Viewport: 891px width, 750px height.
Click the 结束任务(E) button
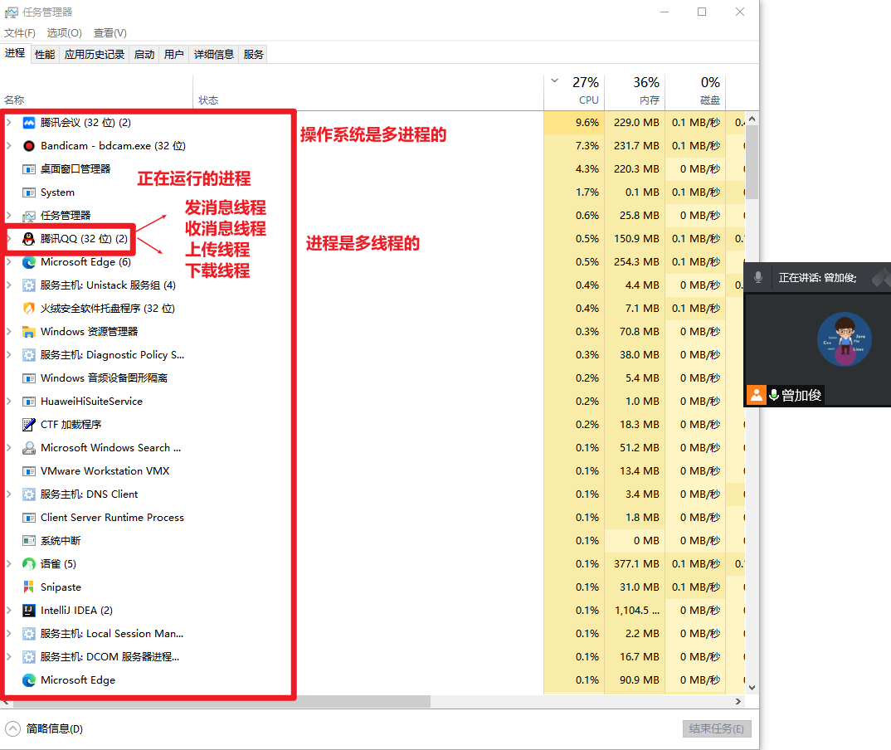click(717, 729)
